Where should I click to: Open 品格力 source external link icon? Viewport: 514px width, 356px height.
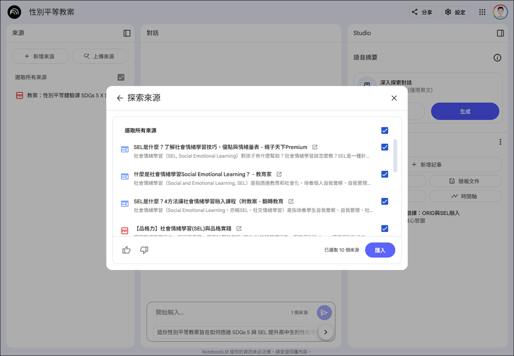coord(239,228)
